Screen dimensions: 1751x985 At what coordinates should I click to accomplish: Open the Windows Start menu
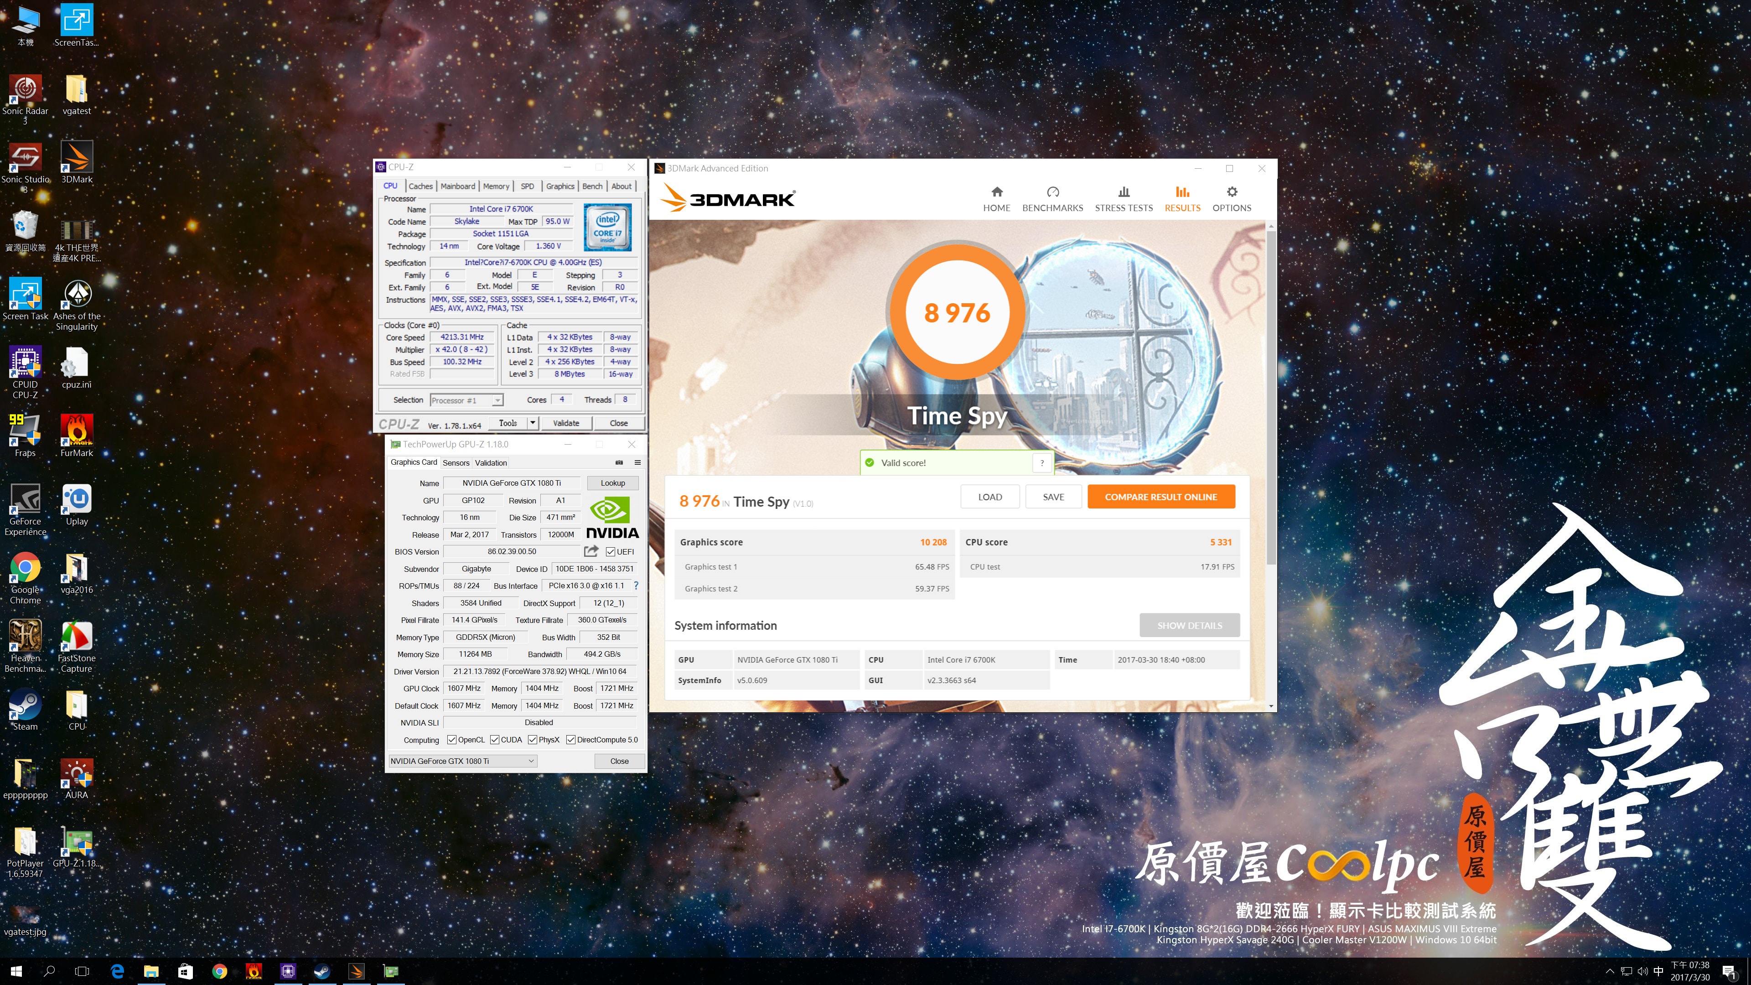coord(16,971)
